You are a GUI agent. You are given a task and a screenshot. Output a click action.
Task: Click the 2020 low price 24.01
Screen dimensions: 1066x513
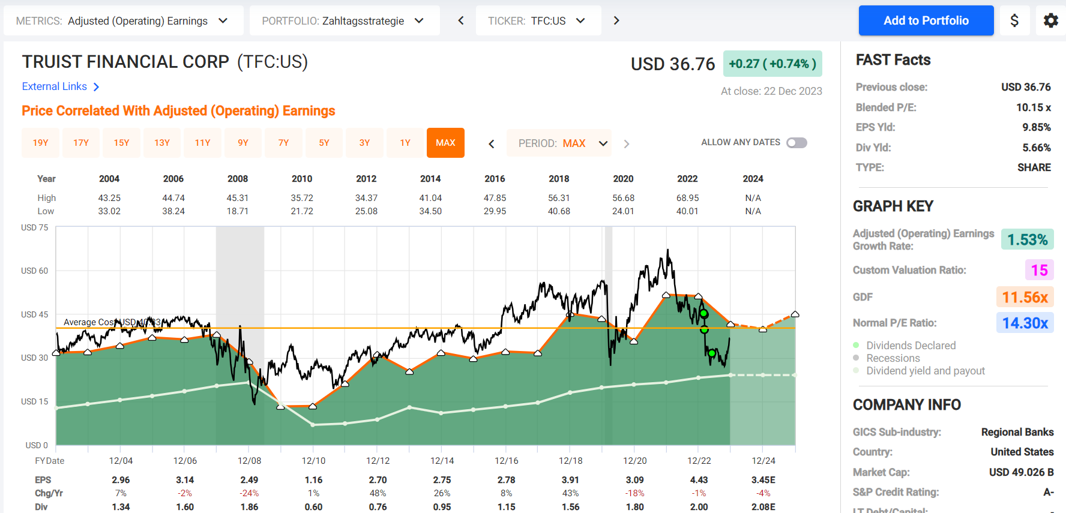click(x=623, y=211)
